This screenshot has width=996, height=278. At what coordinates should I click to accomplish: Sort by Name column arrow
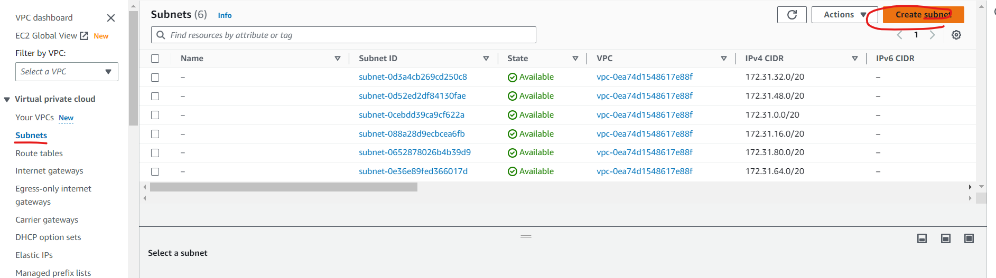pos(338,59)
